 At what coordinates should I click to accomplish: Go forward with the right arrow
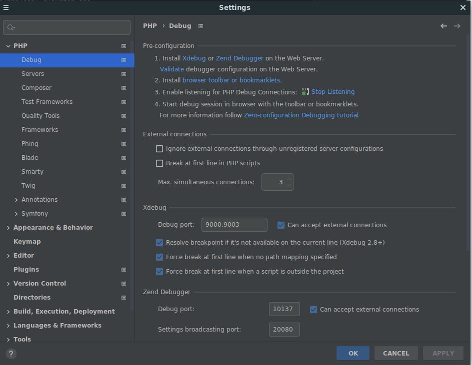point(457,26)
